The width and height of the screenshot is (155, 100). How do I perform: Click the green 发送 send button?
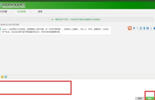coord(150,98)
